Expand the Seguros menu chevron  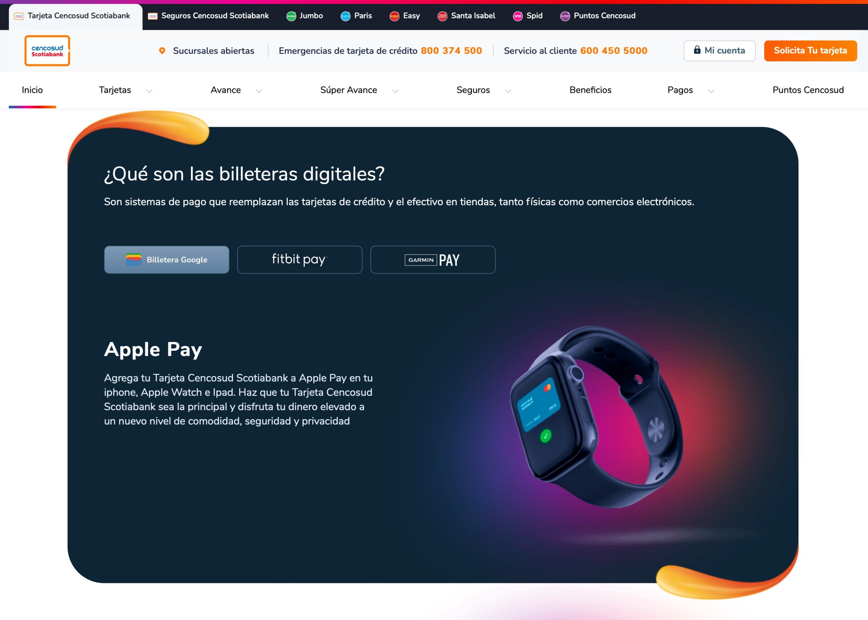click(508, 91)
